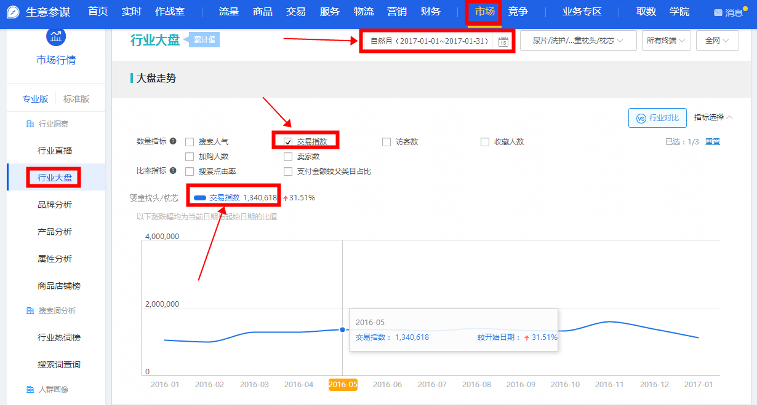757x405 pixels.
Task: Click the calendar icon in date picker
Action: coord(503,41)
